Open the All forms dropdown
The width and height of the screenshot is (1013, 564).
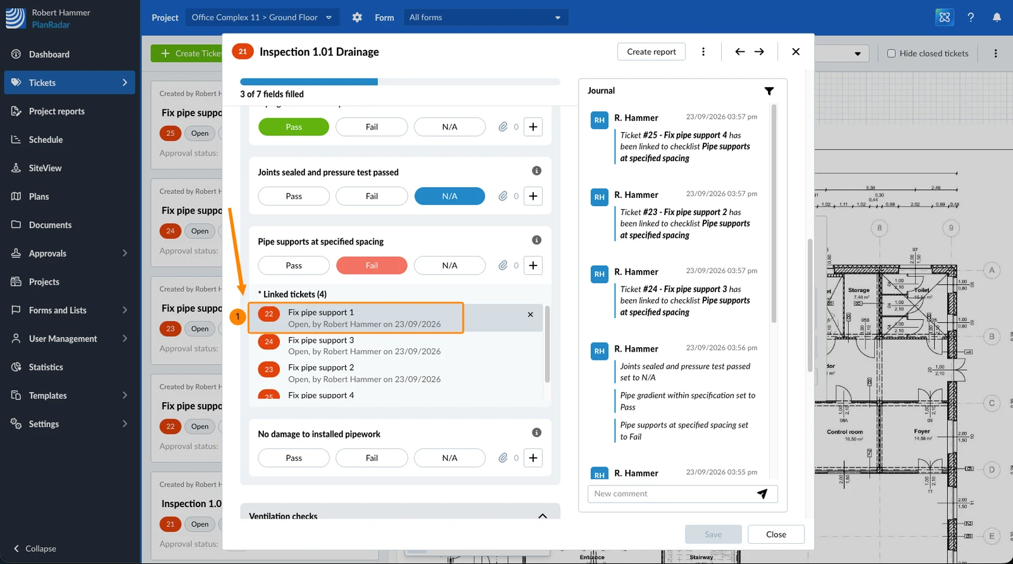click(486, 18)
